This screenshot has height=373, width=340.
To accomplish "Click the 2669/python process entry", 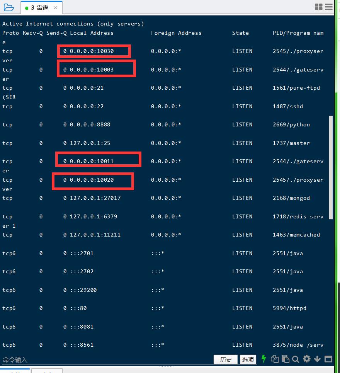I will (291, 124).
